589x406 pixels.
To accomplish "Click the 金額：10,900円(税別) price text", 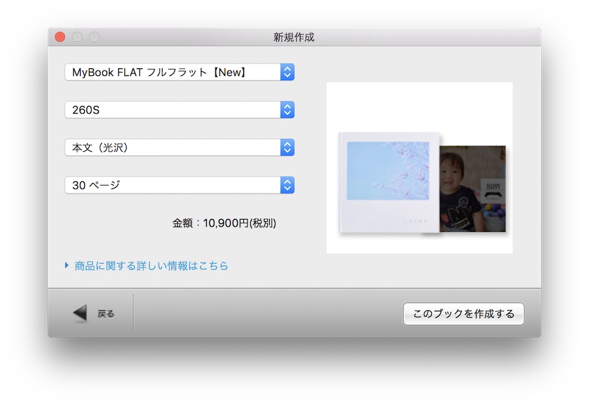I will tap(224, 223).
